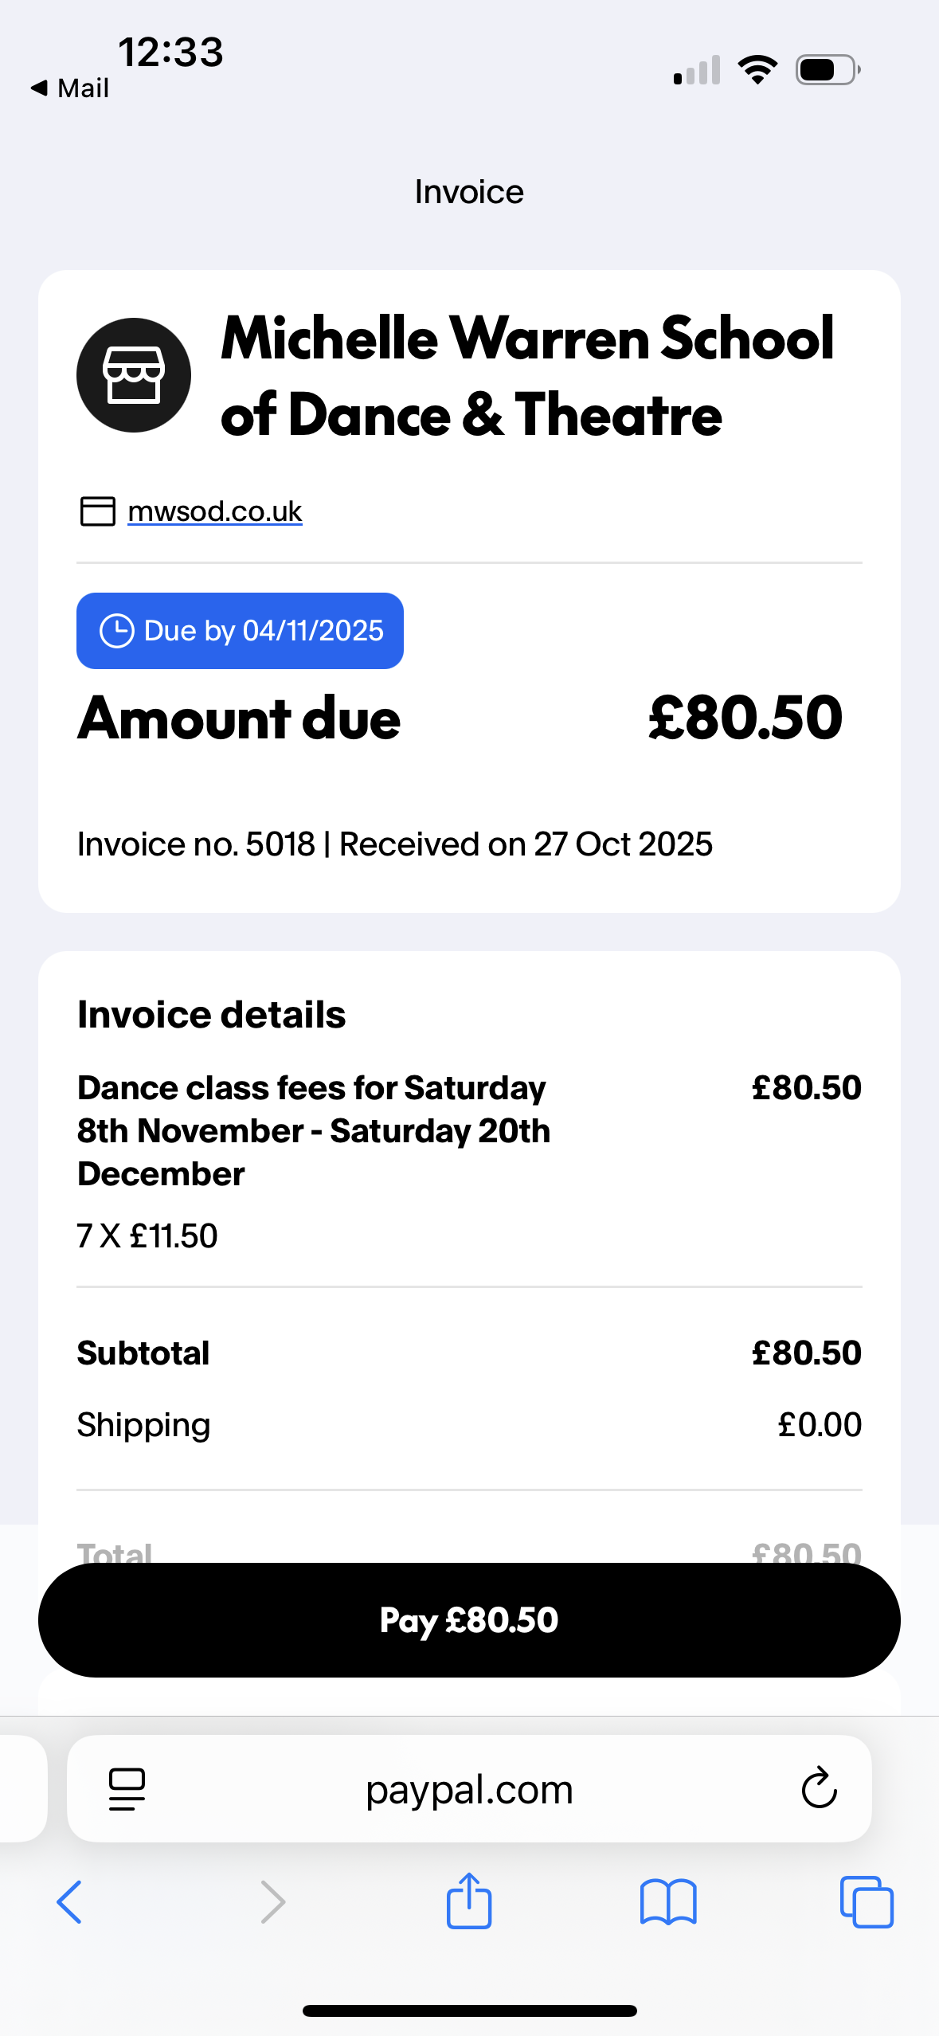Go back to previous page in Safari
Screen dimensions: 939x2036
pyautogui.click(x=69, y=1902)
